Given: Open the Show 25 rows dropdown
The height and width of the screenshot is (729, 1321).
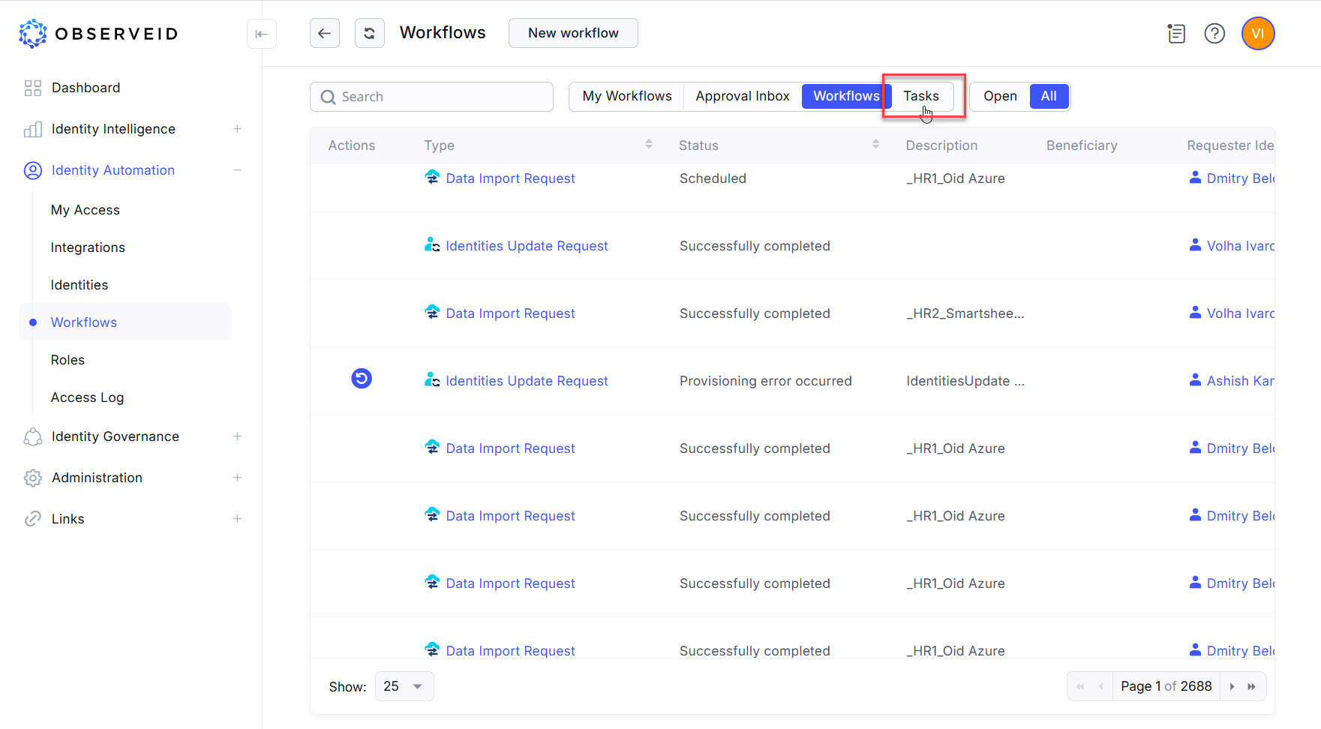Looking at the screenshot, I should click(404, 686).
